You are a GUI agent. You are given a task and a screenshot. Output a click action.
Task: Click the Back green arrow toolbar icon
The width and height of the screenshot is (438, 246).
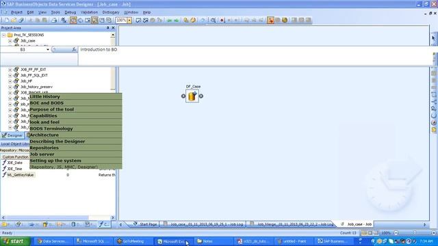[x=169, y=20]
